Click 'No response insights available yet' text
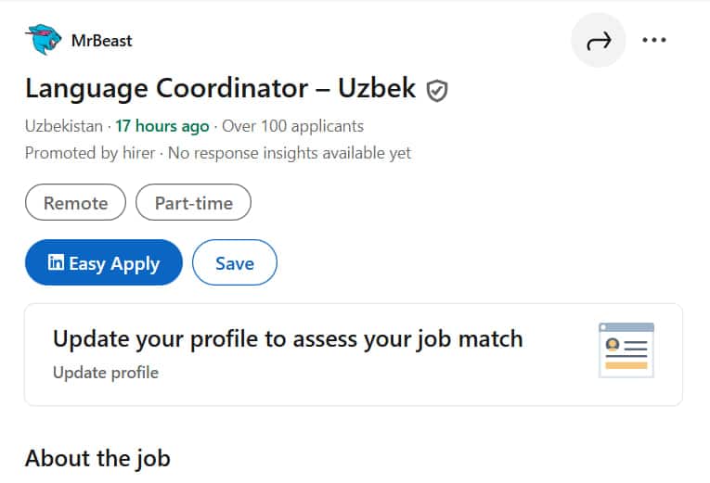This screenshot has height=483, width=710. pyautogui.click(x=290, y=153)
